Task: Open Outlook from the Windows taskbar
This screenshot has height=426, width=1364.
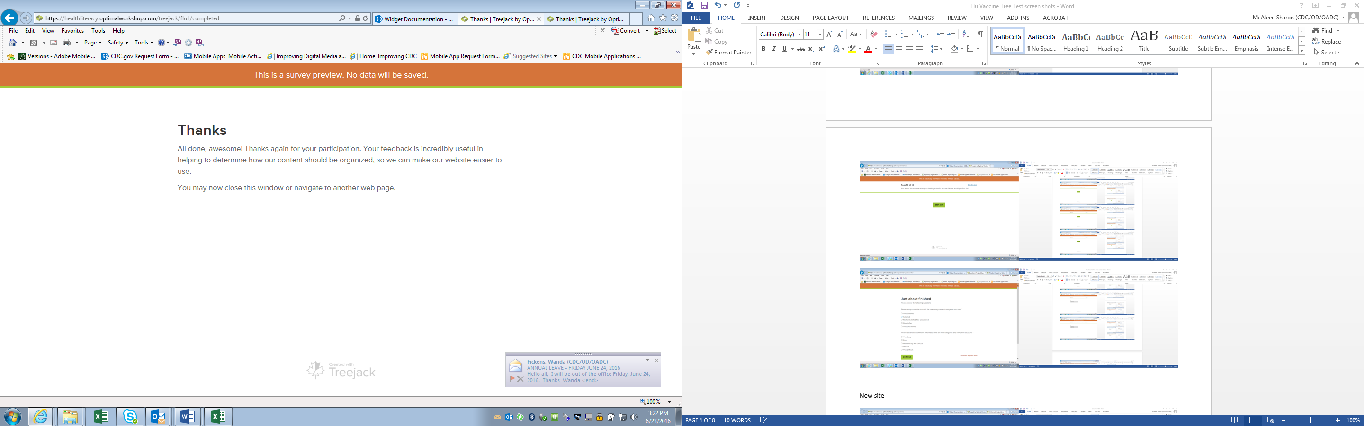Action: pyautogui.click(x=158, y=417)
